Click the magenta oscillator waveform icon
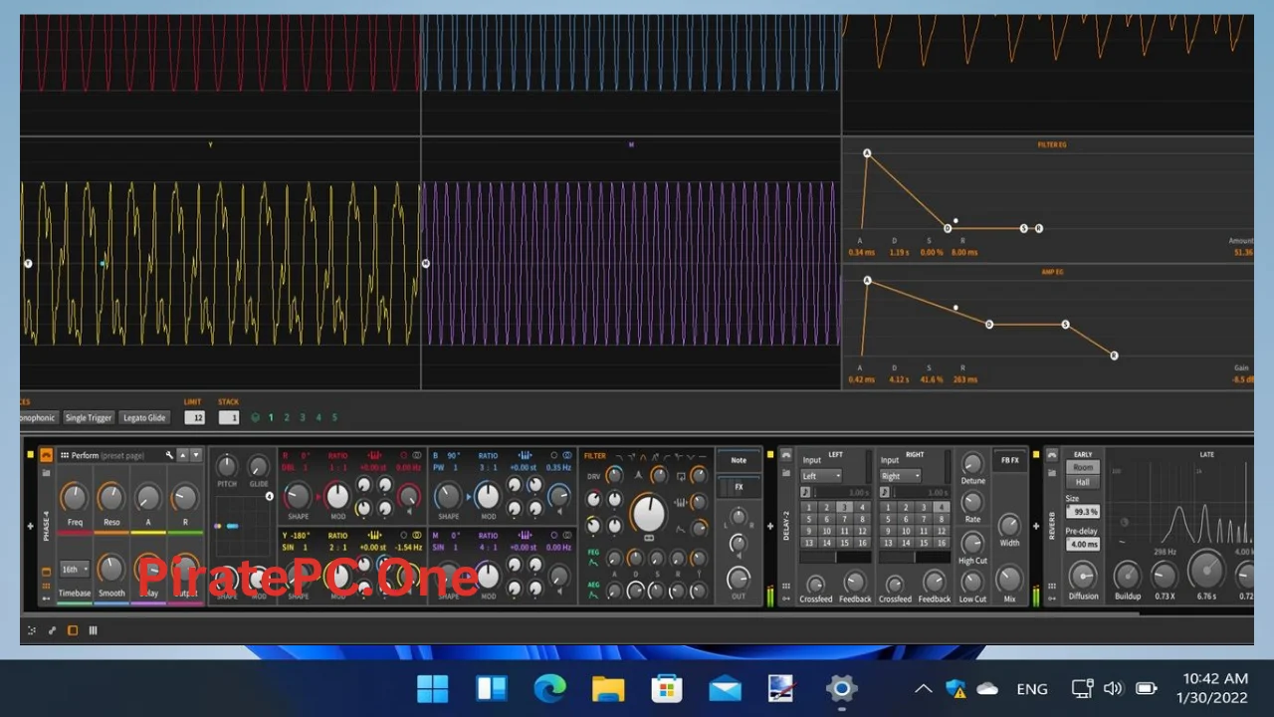1274x717 pixels. 525,535
